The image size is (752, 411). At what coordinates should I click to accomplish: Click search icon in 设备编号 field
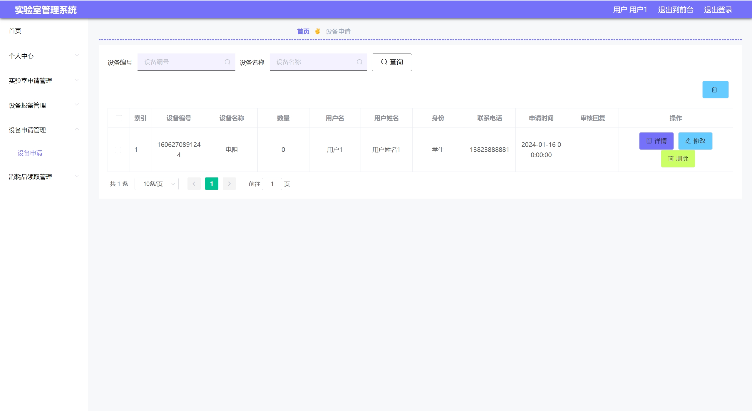[227, 62]
